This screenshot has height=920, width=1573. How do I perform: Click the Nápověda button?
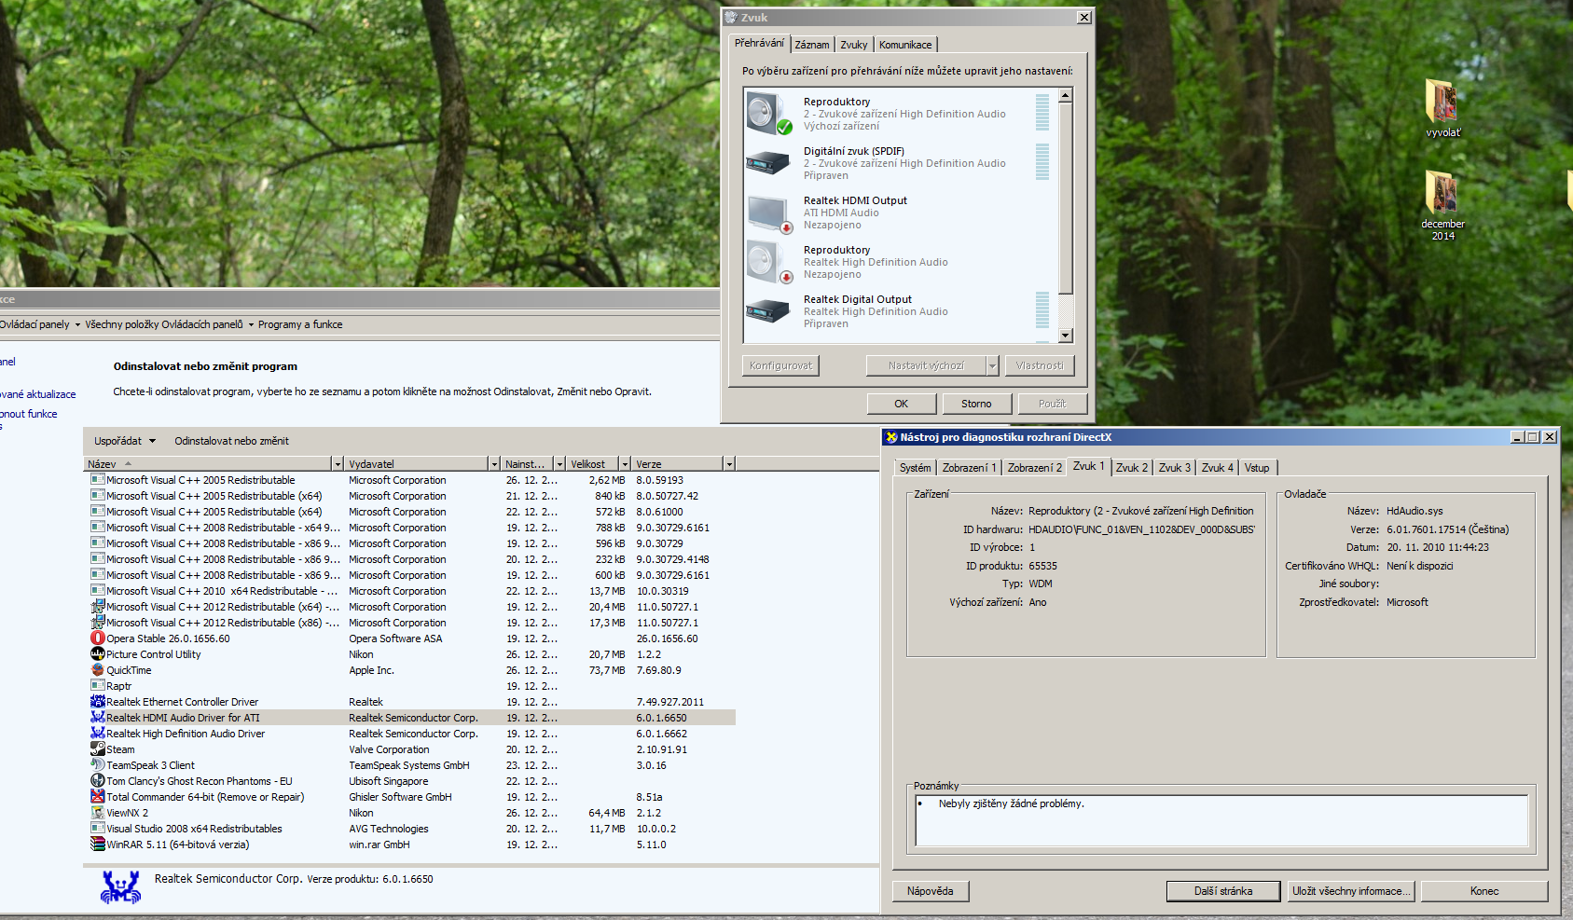[x=931, y=891]
